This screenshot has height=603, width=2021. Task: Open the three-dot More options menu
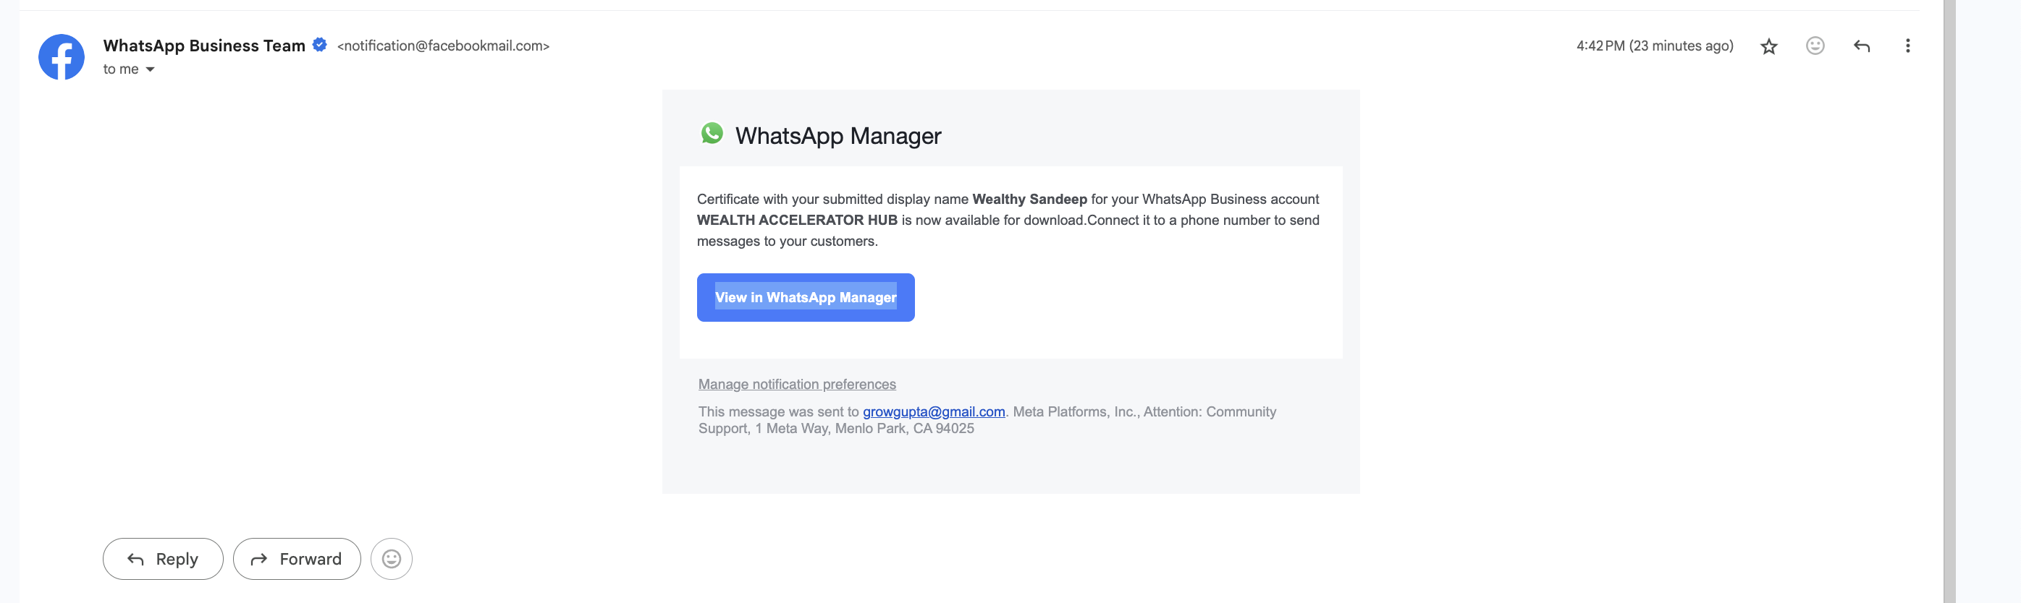tap(1907, 46)
